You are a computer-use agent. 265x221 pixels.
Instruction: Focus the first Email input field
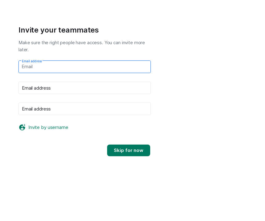[84, 67]
